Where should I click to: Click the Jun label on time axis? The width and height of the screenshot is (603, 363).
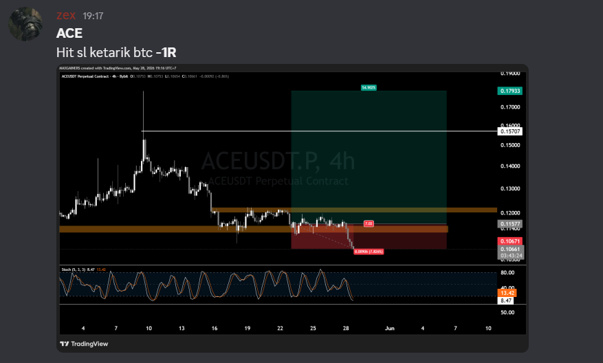pyautogui.click(x=390, y=328)
